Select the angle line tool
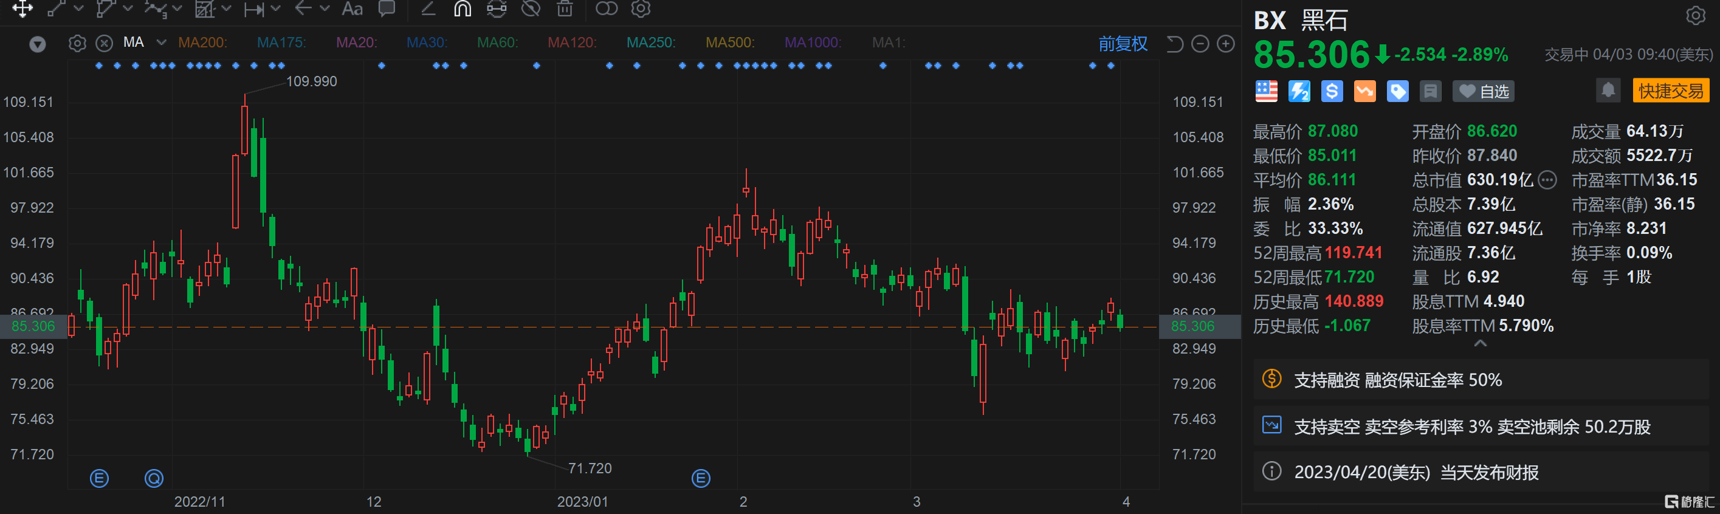This screenshot has height=514, width=1720. click(x=428, y=9)
